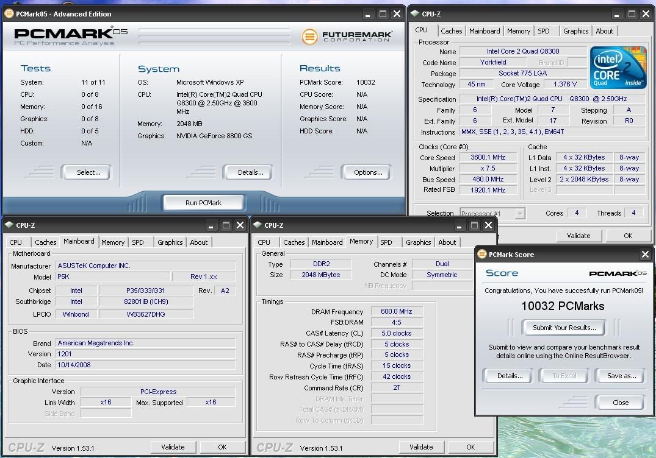The height and width of the screenshot is (458, 656).
Task: Click the PCMark05 orange title bar icon
Action: 9,14
